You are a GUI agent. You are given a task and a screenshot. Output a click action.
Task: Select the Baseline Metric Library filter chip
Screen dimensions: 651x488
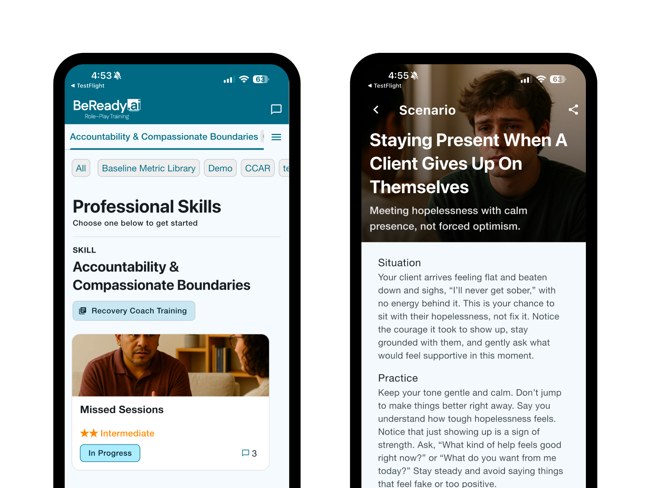pyautogui.click(x=149, y=168)
